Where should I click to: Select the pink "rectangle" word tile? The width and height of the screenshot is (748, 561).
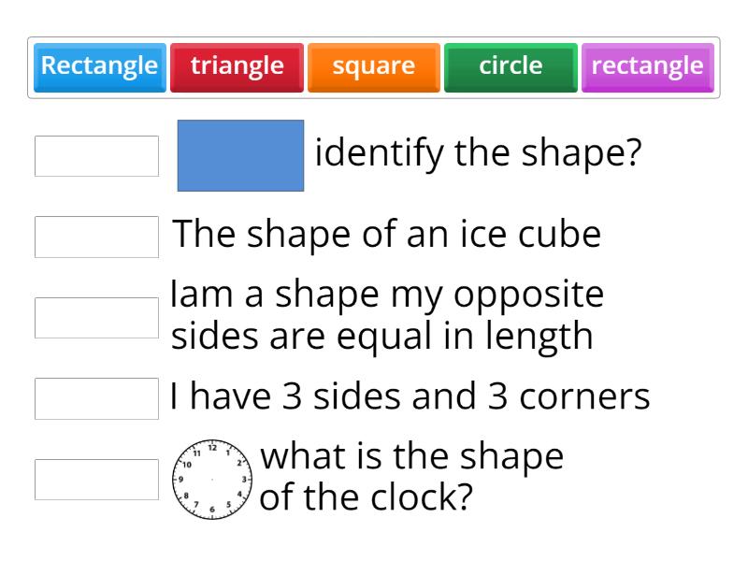(x=646, y=65)
